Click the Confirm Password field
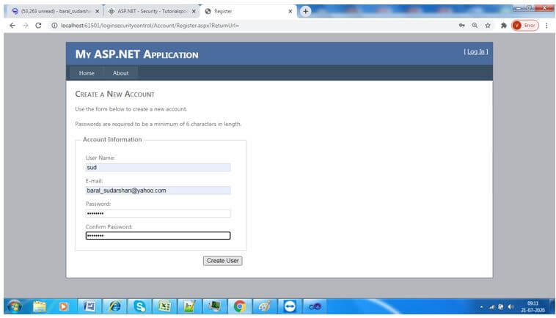This screenshot has width=556, height=318. (158, 236)
